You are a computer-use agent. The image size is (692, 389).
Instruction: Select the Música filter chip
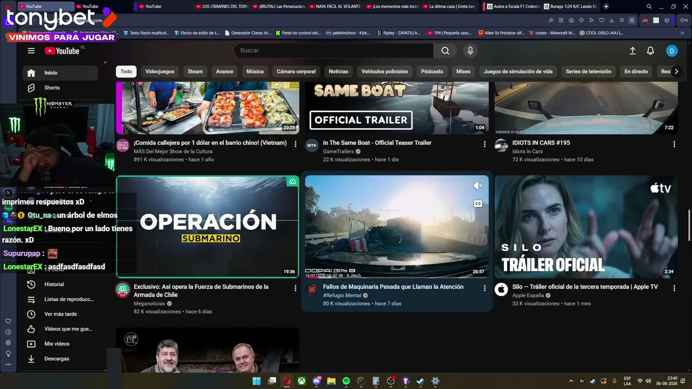[255, 71]
